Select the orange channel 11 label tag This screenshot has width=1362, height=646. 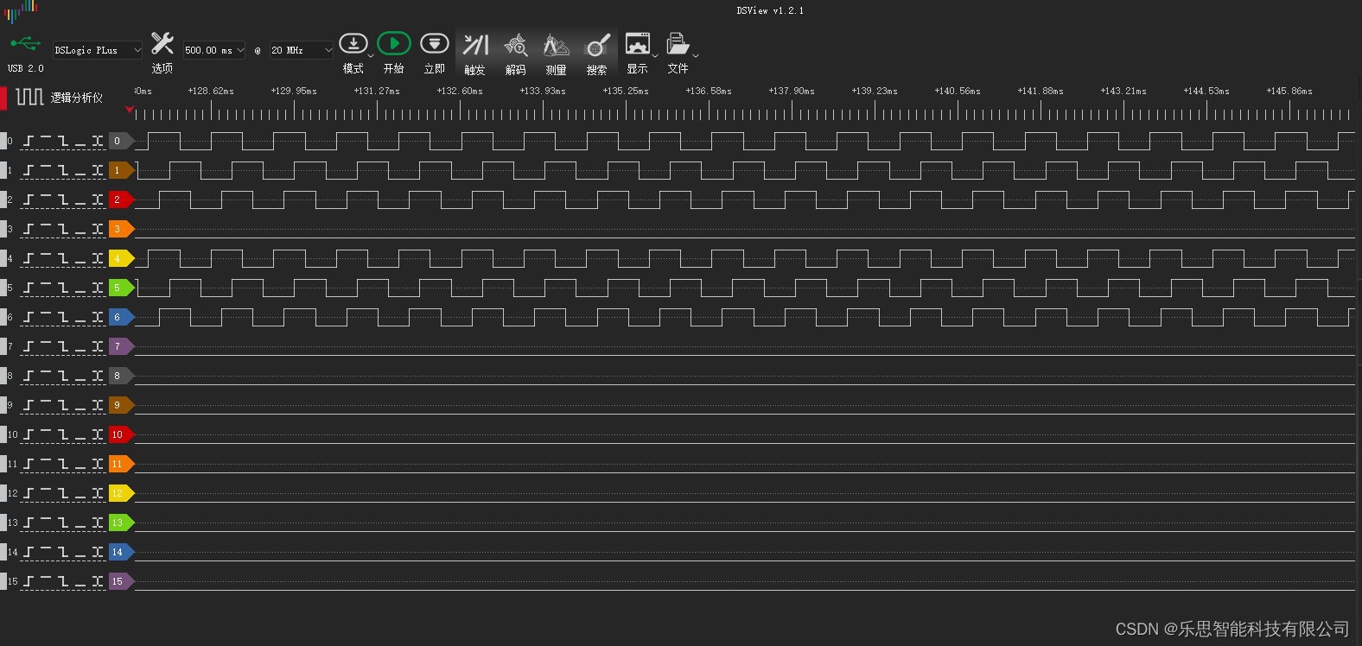coord(121,464)
